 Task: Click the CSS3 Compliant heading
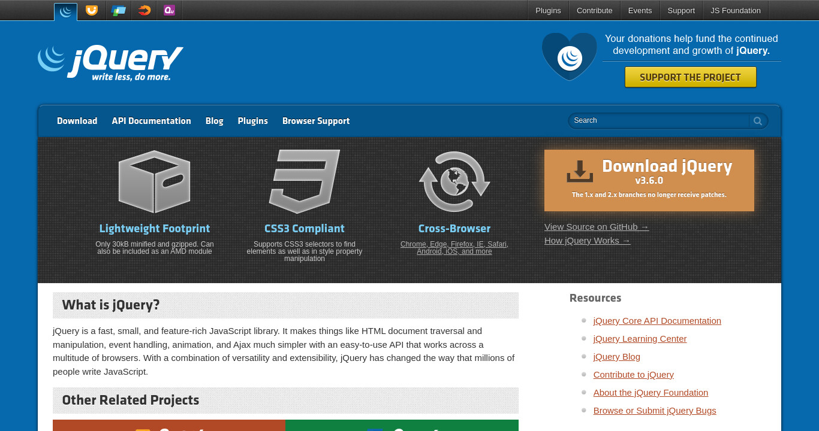tap(305, 229)
